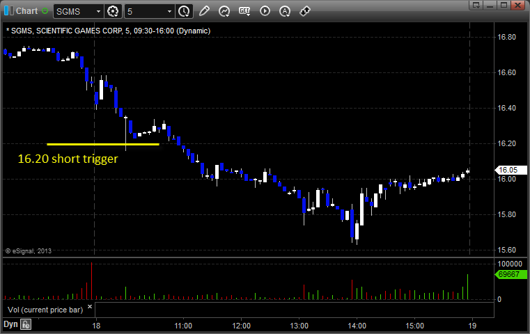Click the 15.60 price axis label
The image size is (530, 334).
pos(507,250)
